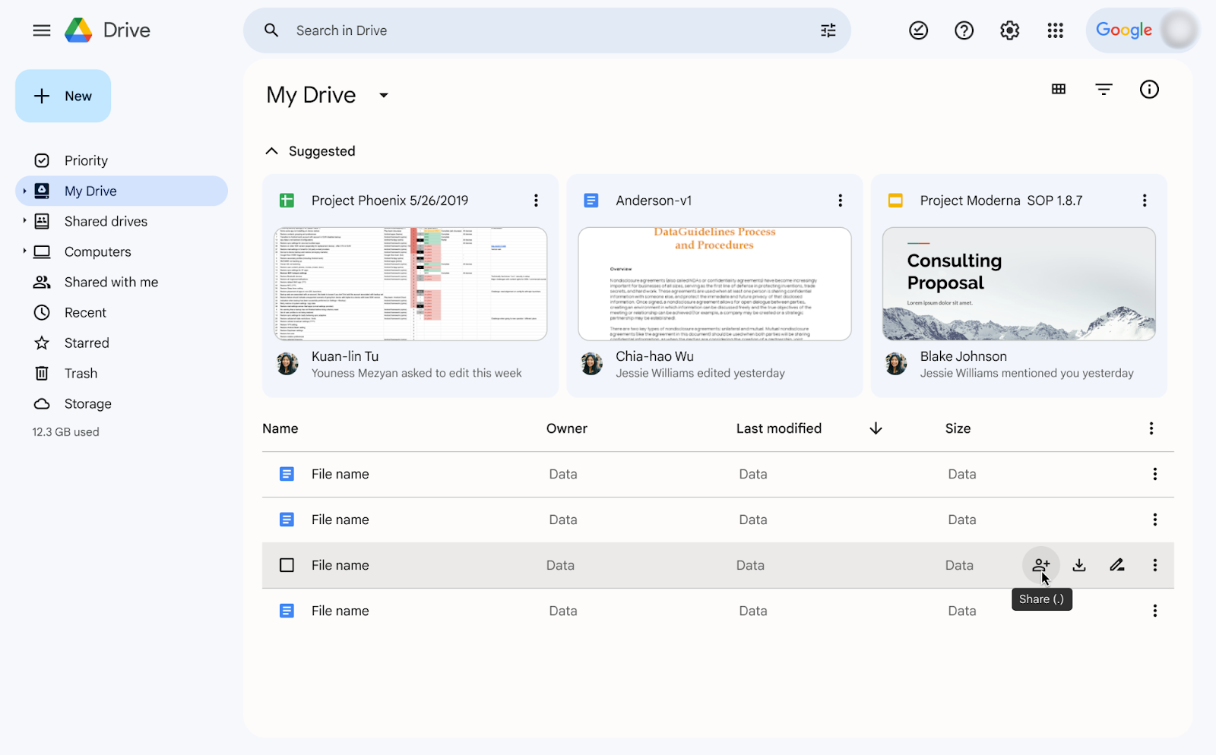Viewport: 1216px width, 755px height.
Task: Open more actions for Project Phoenix card
Action: click(x=537, y=201)
